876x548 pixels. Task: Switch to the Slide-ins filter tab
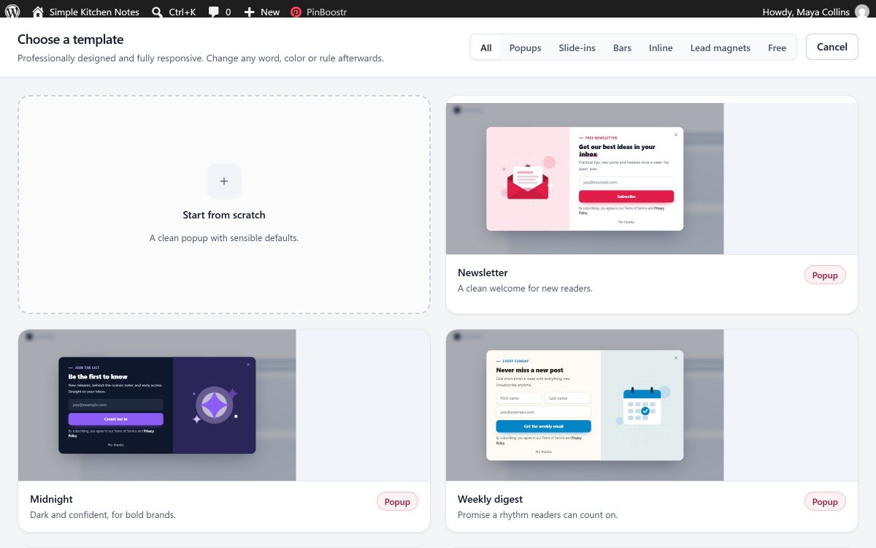point(577,47)
